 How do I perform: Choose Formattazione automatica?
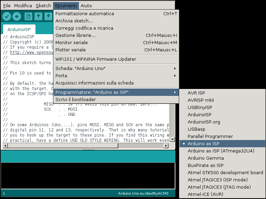[x=116, y=13]
